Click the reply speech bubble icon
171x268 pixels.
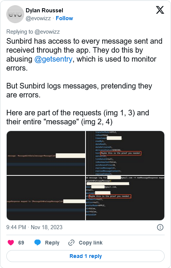tap(38, 243)
